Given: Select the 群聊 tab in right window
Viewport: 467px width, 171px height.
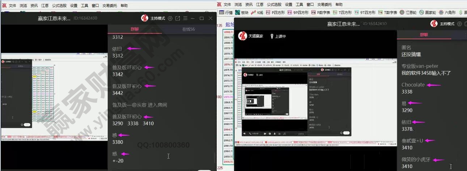Looking at the screenshot, I should (x=424, y=35).
